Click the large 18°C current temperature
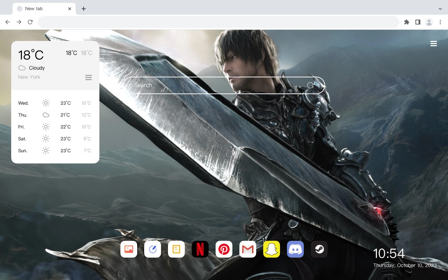 (31, 55)
